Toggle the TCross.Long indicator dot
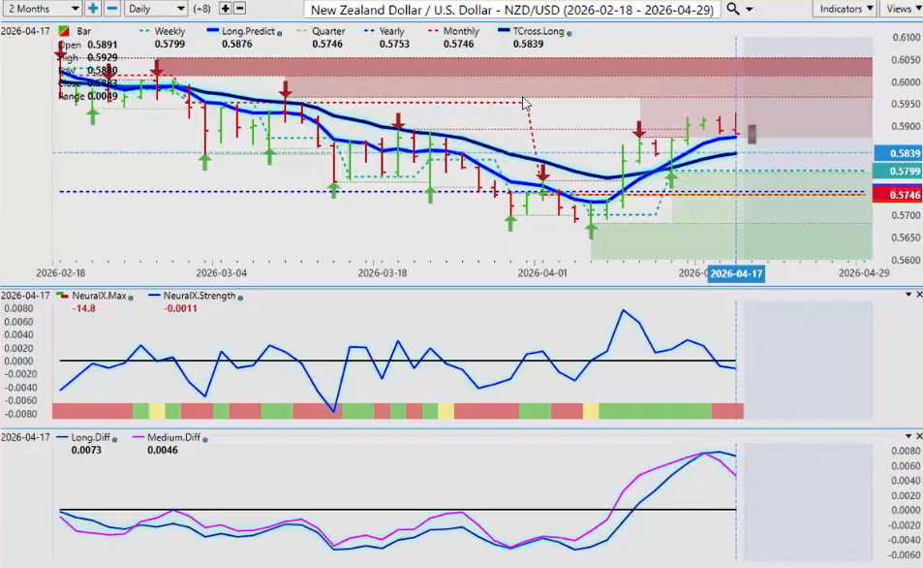 point(568,33)
